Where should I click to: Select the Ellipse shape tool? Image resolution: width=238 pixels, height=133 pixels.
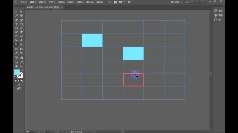(16, 28)
